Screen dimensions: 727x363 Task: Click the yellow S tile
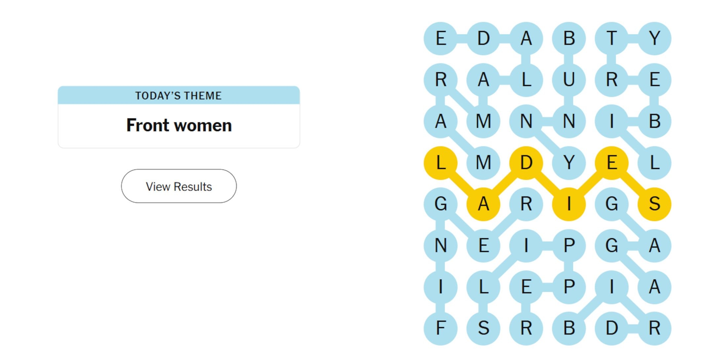[654, 204]
